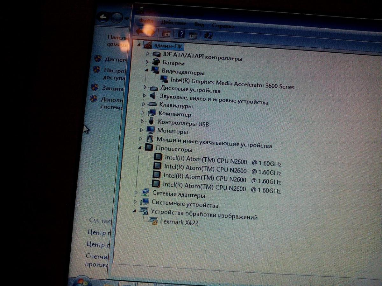Click the Мыши и иные указывающие устройства icon

[150, 139]
